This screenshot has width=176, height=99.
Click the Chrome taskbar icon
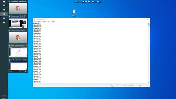click(4, 14)
